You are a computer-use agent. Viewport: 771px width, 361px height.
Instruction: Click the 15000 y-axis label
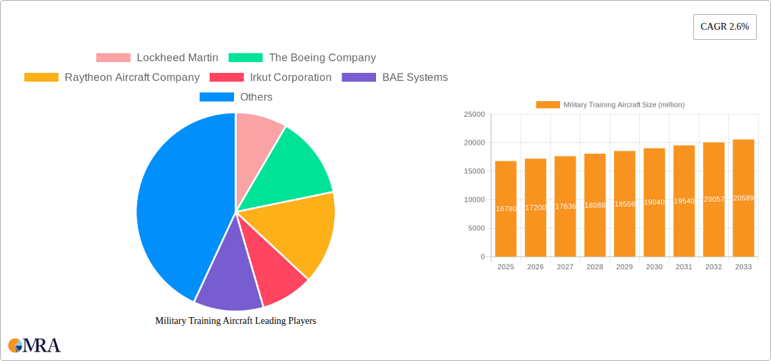coord(475,171)
